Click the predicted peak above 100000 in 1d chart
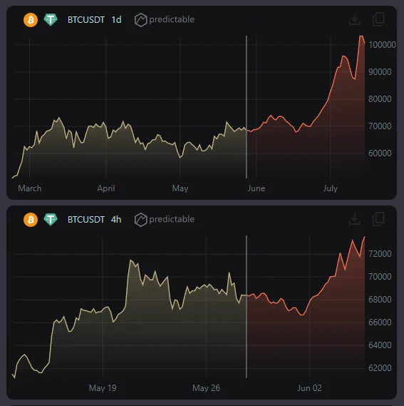 361,37
